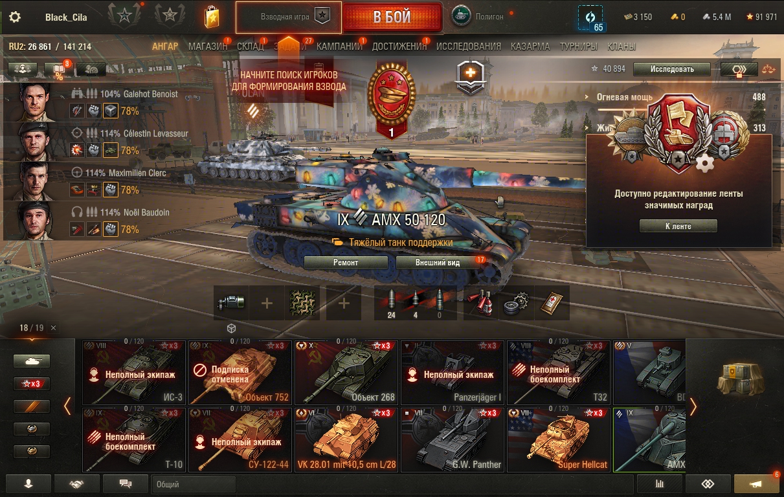Show next tanks with right carousel arrow
Viewport: 784px width, 497px height.
click(x=693, y=406)
